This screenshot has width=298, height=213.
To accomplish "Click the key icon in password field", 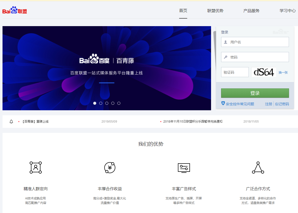I will [226, 57].
